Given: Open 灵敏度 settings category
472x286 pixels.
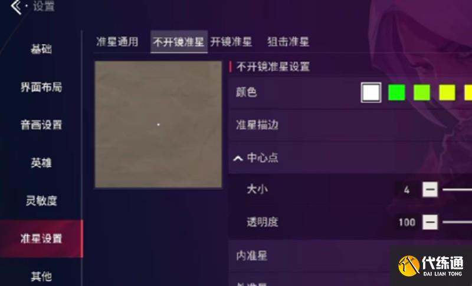Looking at the screenshot, I should coord(41,201).
